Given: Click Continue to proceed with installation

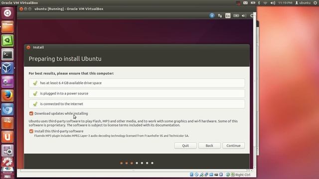Looking at the screenshot, I should (234, 146).
